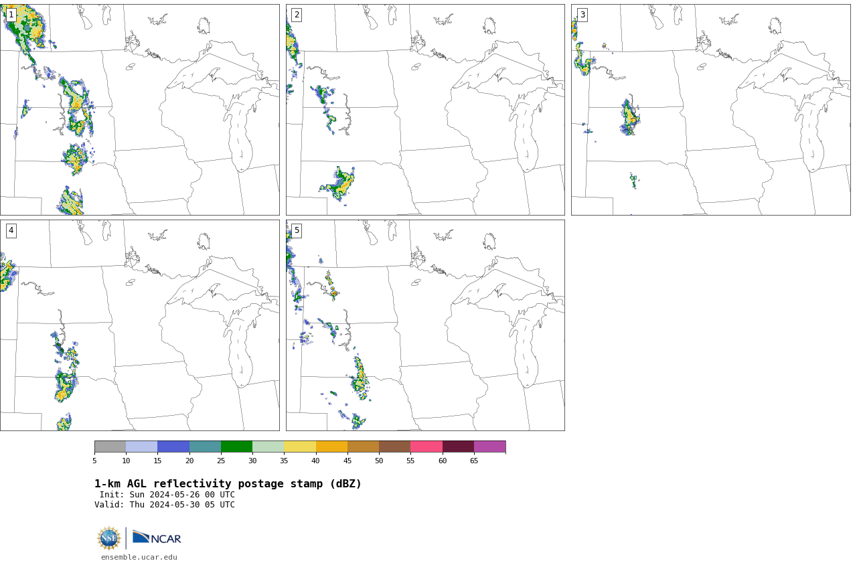Click the gray 5-10 dBZ color swatch
Image resolution: width=857 pixels, height=565 pixels.
coord(110,447)
